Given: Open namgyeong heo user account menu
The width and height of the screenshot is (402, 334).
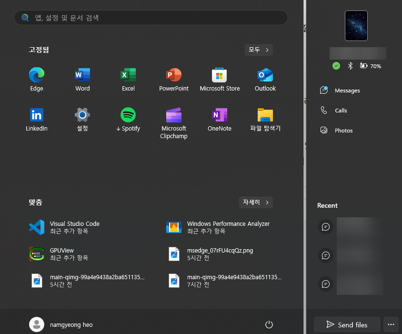Looking at the screenshot, I should tap(61, 324).
